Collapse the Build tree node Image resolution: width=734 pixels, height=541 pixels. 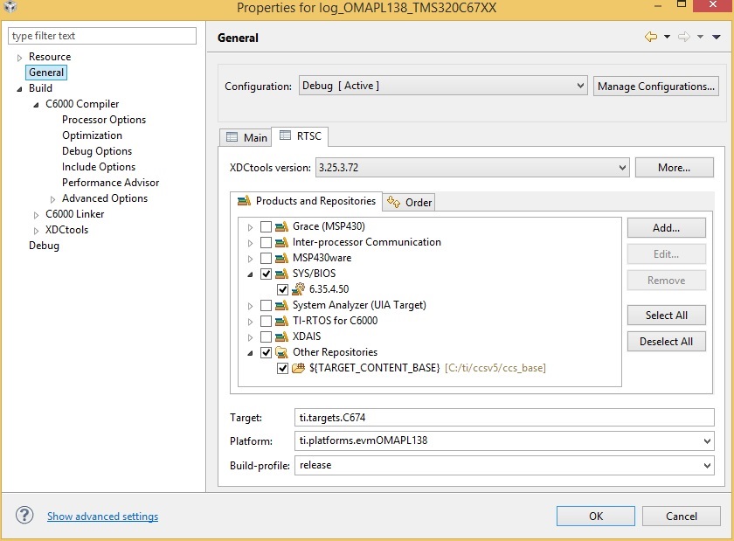click(19, 89)
